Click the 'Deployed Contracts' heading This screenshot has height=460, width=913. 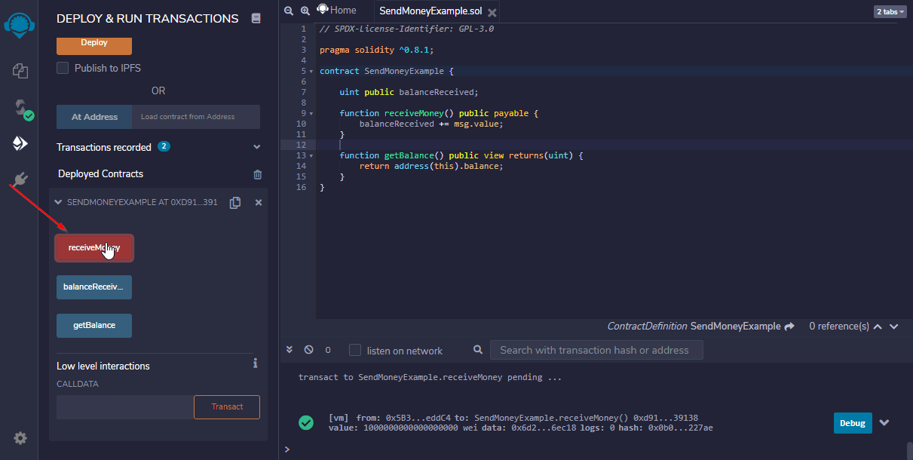tap(100, 173)
